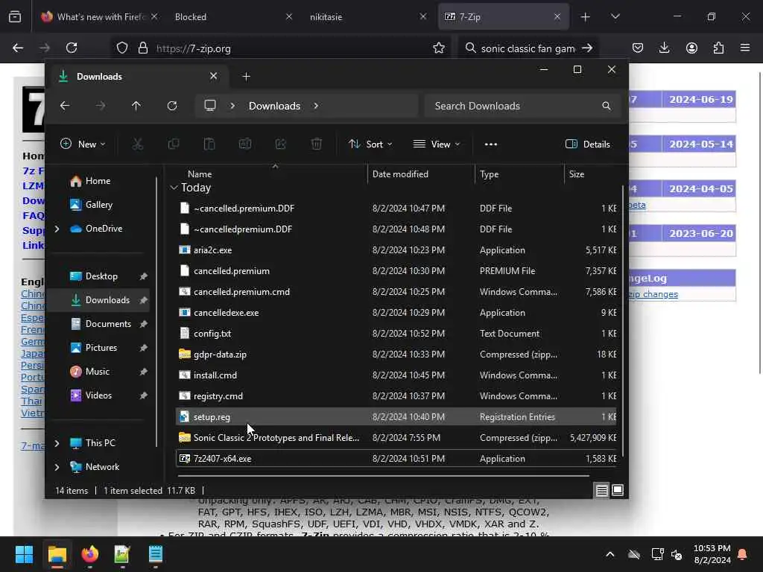Open a new Firefox tab
The width and height of the screenshot is (763, 572).
click(x=586, y=17)
